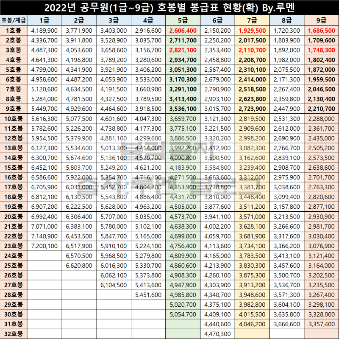
Task: Click the 1급 column header
Action: coord(44,20)
